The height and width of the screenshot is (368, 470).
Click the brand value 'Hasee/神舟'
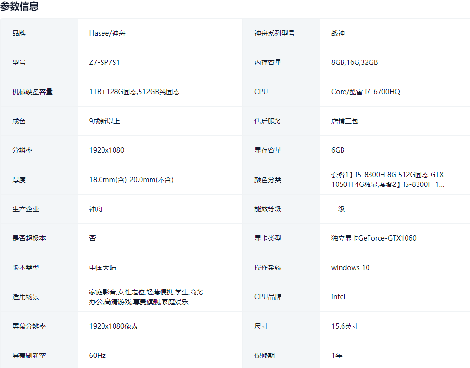(107, 33)
